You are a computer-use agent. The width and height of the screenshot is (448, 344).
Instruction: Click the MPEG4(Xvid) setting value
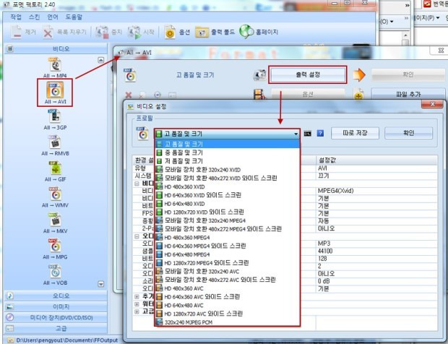click(335, 191)
